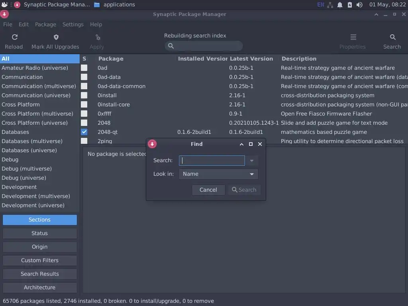Open the Edit menu
Screen dimensions: 408x306
pos(24,24)
